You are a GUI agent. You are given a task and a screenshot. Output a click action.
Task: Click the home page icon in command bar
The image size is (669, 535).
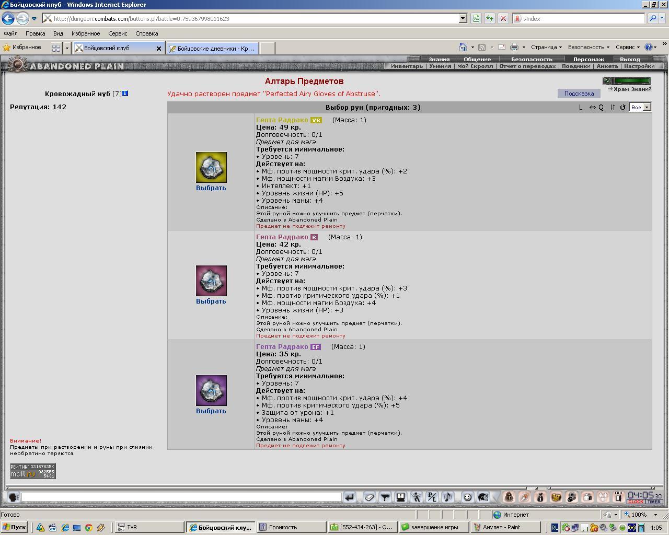coord(463,47)
